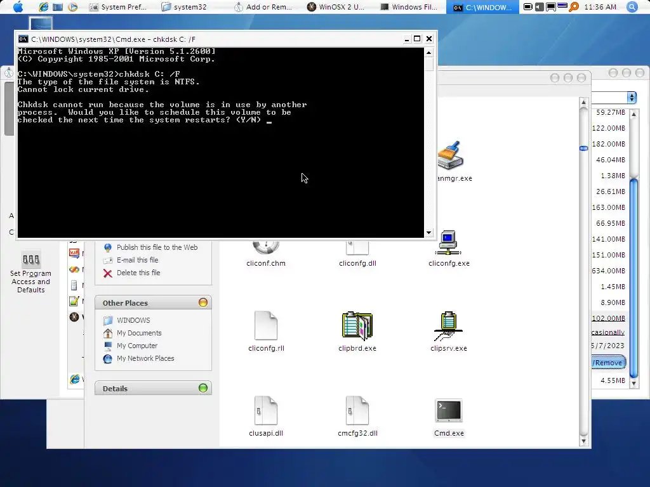
Task: Click the Show Desktop quick launch icon
Action: click(58, 6)
